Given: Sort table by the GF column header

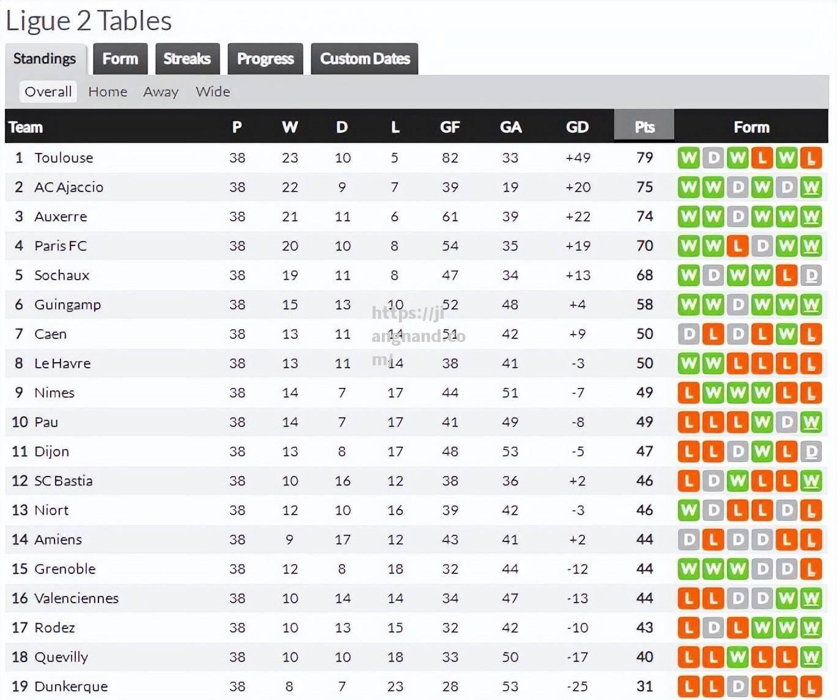Looking at the screenshot, I should pyautogui.click(x=450, y=127).
